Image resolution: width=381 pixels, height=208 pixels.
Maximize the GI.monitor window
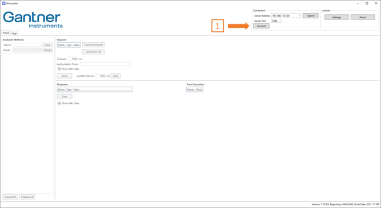367,3
